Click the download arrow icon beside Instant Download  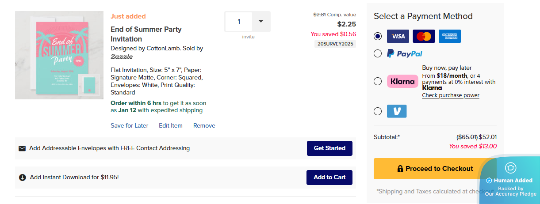point(23,178)
